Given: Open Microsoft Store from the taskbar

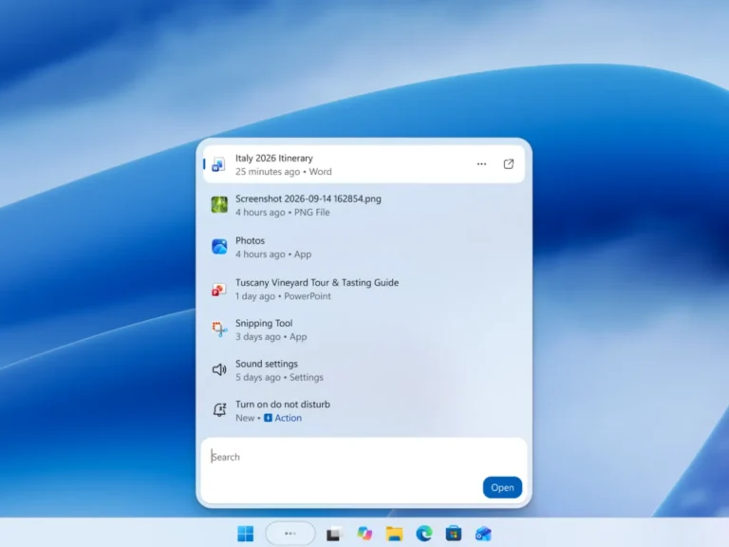Looking at the screenshot, I should [x=454, y=534].
